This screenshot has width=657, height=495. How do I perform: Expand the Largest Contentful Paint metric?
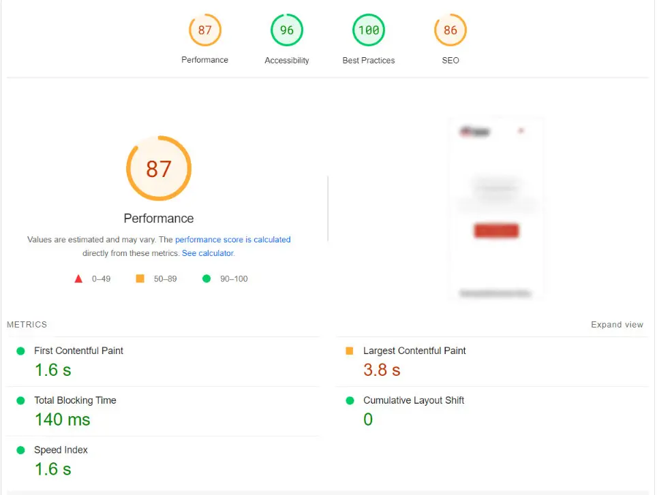[x=414, y=351]
